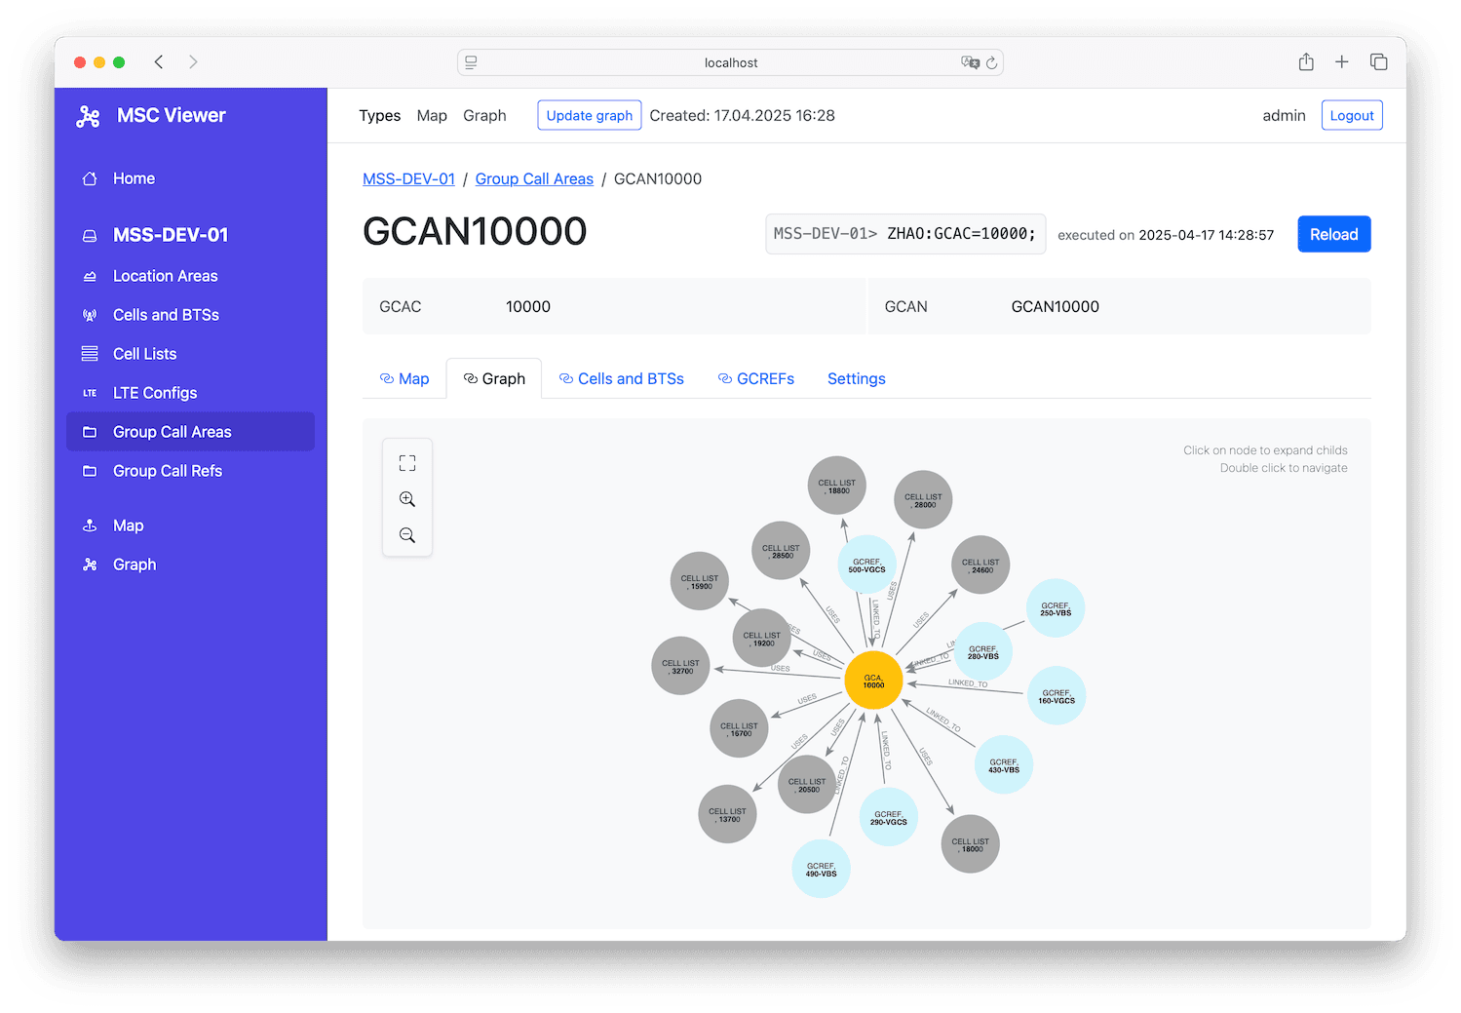The height and width of the screenshot is (1013, 1461).
Task: Open Group Call Refs sidebar item
Action: [168, 471]
